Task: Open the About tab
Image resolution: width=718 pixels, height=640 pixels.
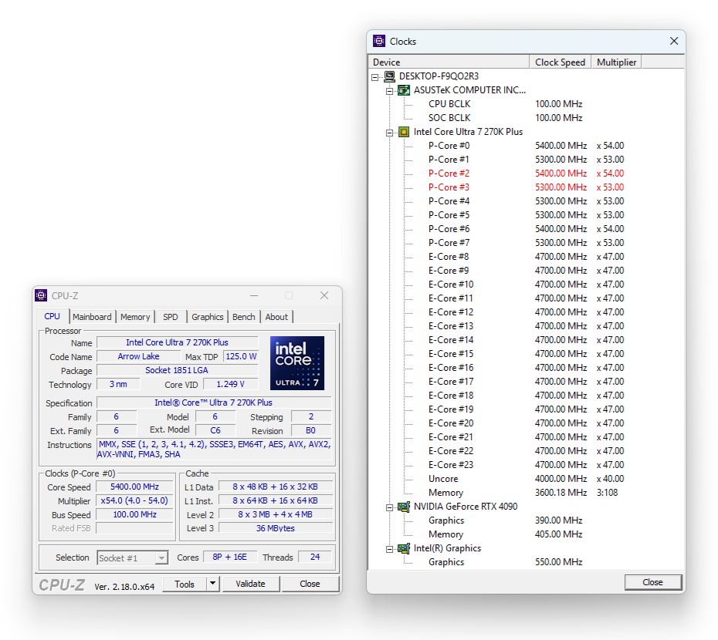Action: (x=276, y=317)
